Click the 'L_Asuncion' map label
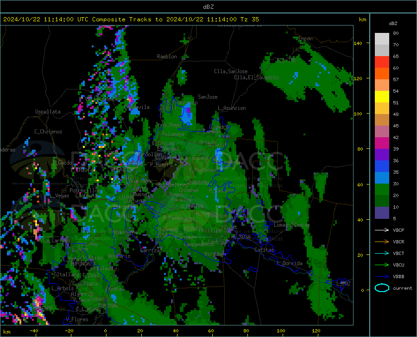 tap(232, 108)
